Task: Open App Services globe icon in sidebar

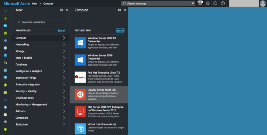Action: pos(5,48)
